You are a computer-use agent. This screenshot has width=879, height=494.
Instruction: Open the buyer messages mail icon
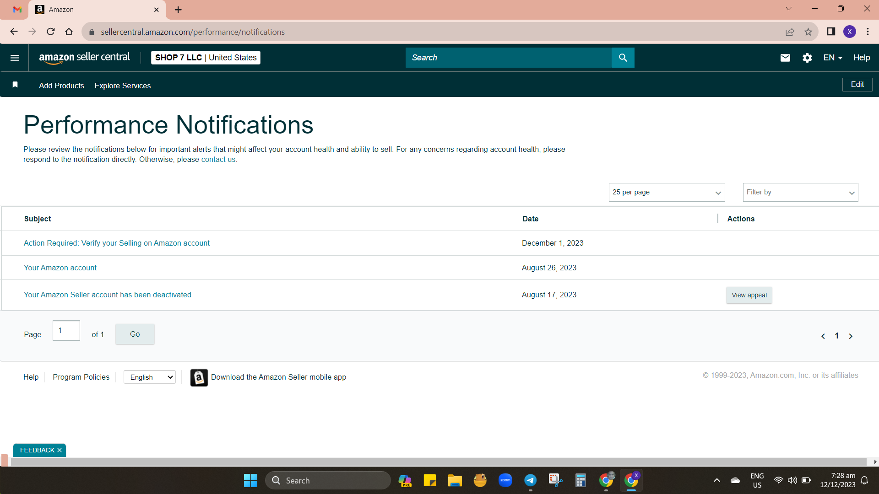pos(785,58)
